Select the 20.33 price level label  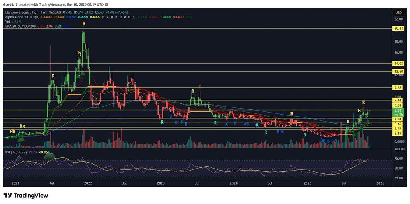pos(398,29)
